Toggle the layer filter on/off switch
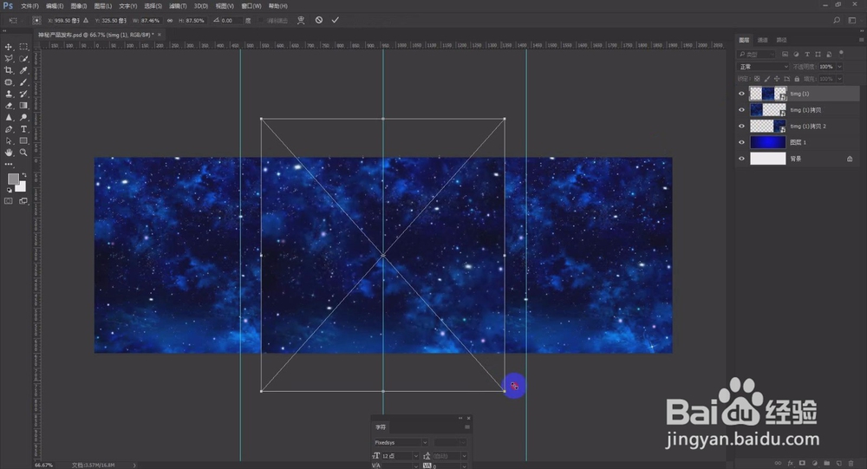867x469 pixels. (841, 54)
